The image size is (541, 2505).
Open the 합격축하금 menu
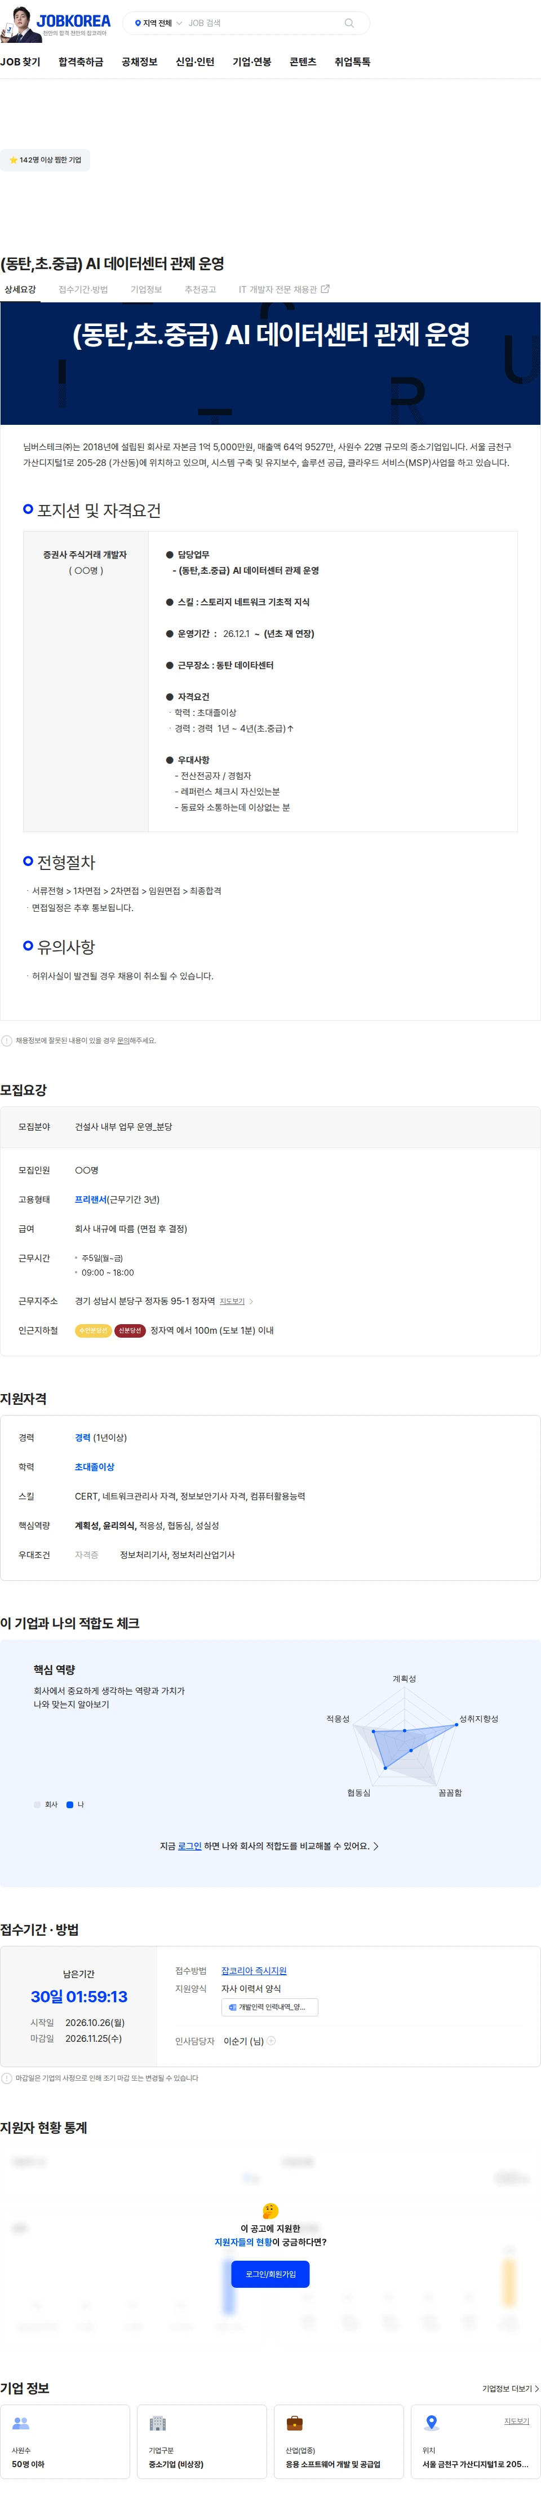click(81, 62)
